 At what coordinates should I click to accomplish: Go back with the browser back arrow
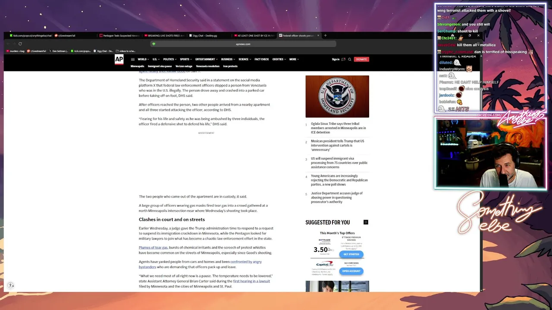click(8, 43)
